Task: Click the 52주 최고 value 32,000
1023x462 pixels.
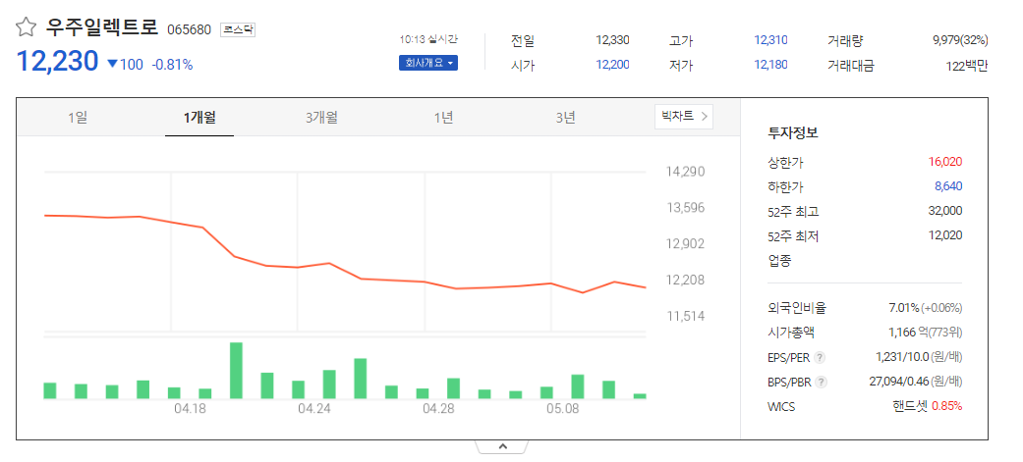Action: (x=944, y=211)
